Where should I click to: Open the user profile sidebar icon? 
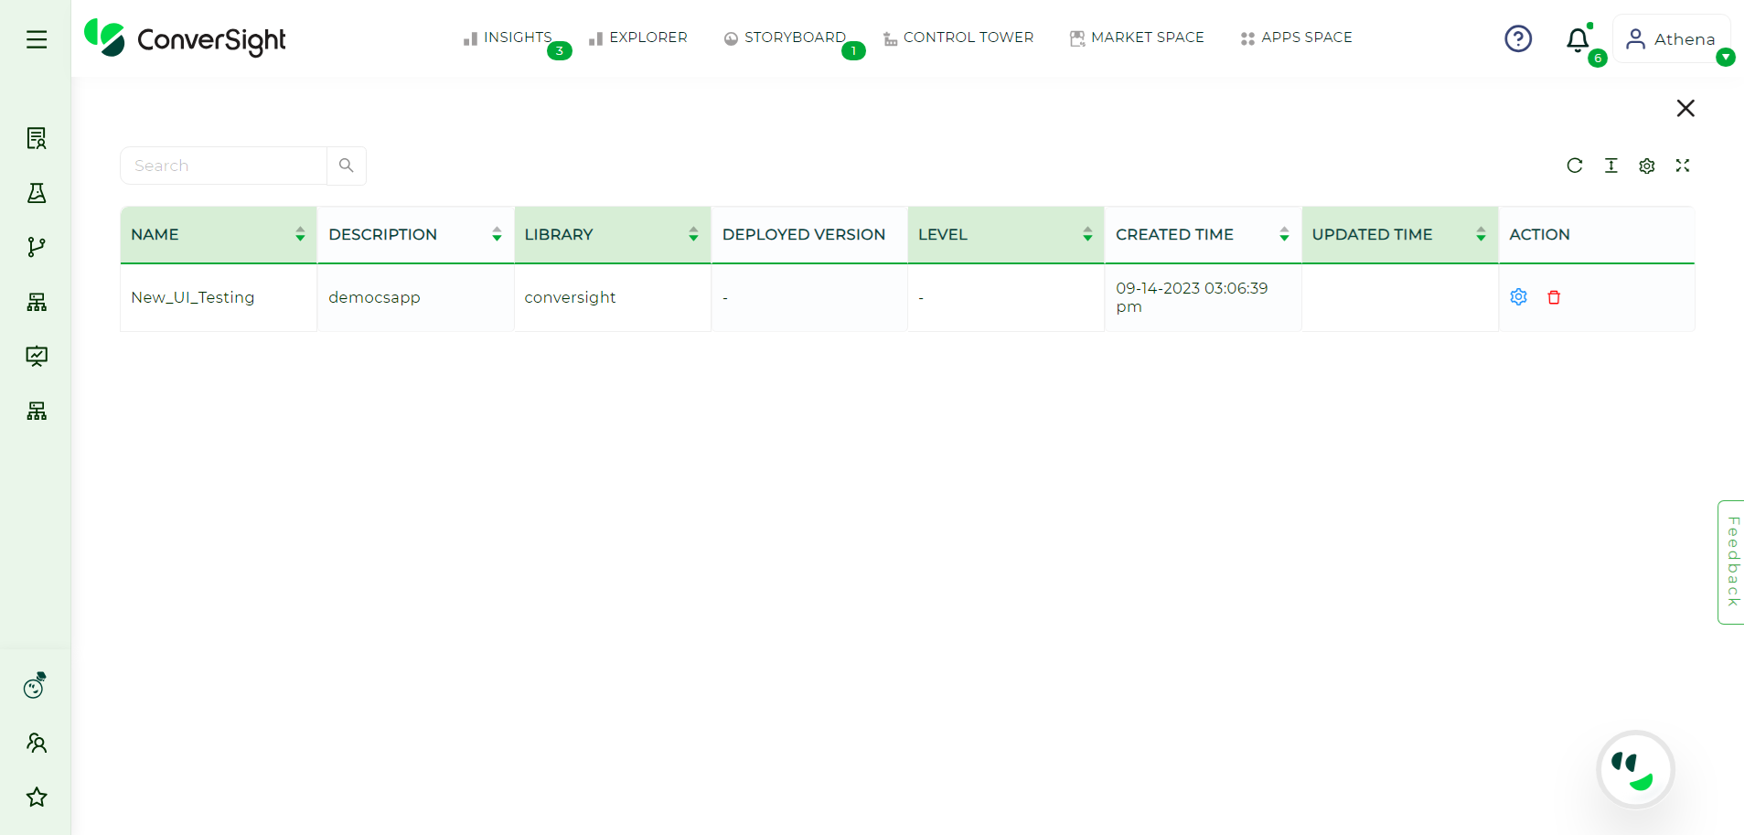[x=37, y=743]
